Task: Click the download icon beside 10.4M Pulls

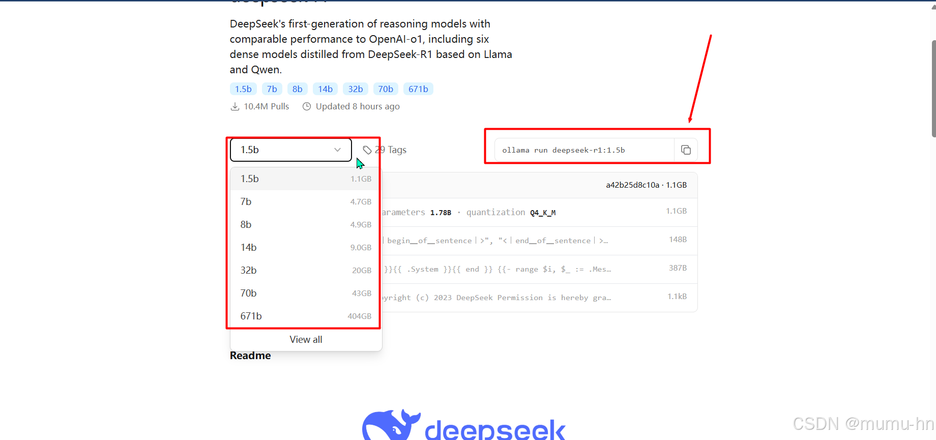Action: pyautogui.click(x=235, y=106)
